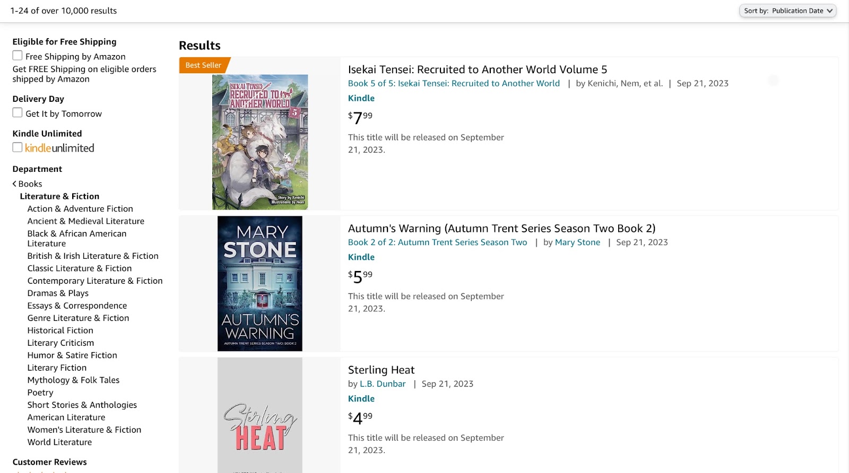
Task: Check Get It by Tomorrow
Action: coord(18,113)
